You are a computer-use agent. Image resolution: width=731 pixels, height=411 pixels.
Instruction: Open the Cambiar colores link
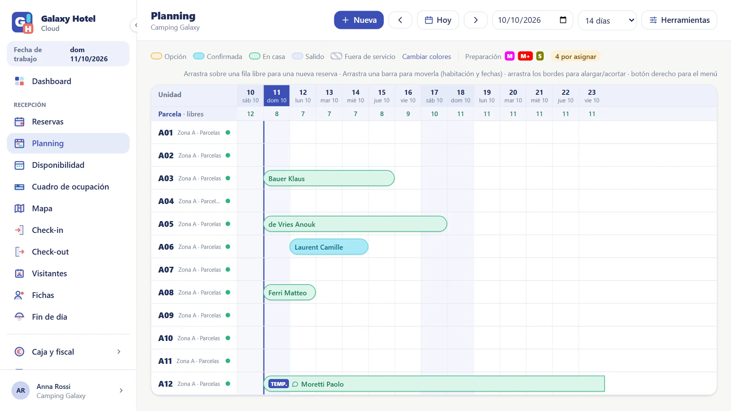(426, 56)
